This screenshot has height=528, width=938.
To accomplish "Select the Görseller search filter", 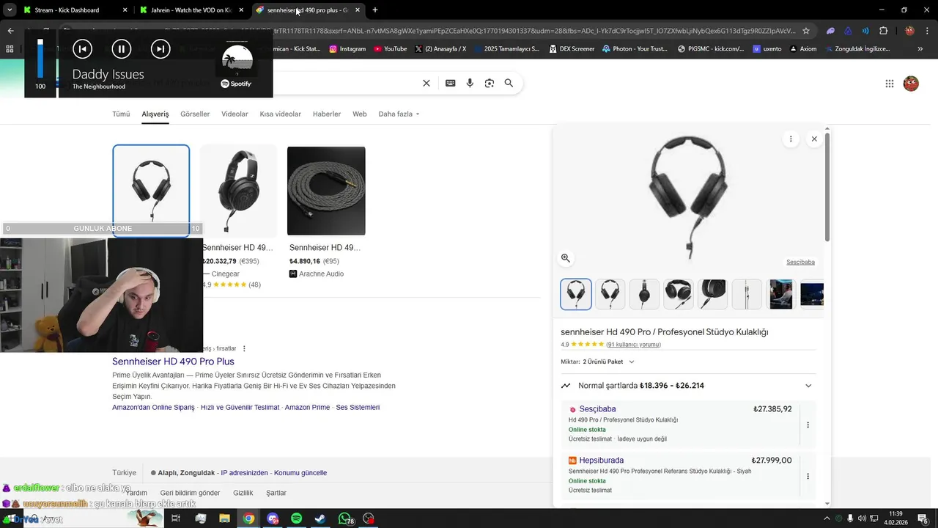I will (x=195, y=114).
